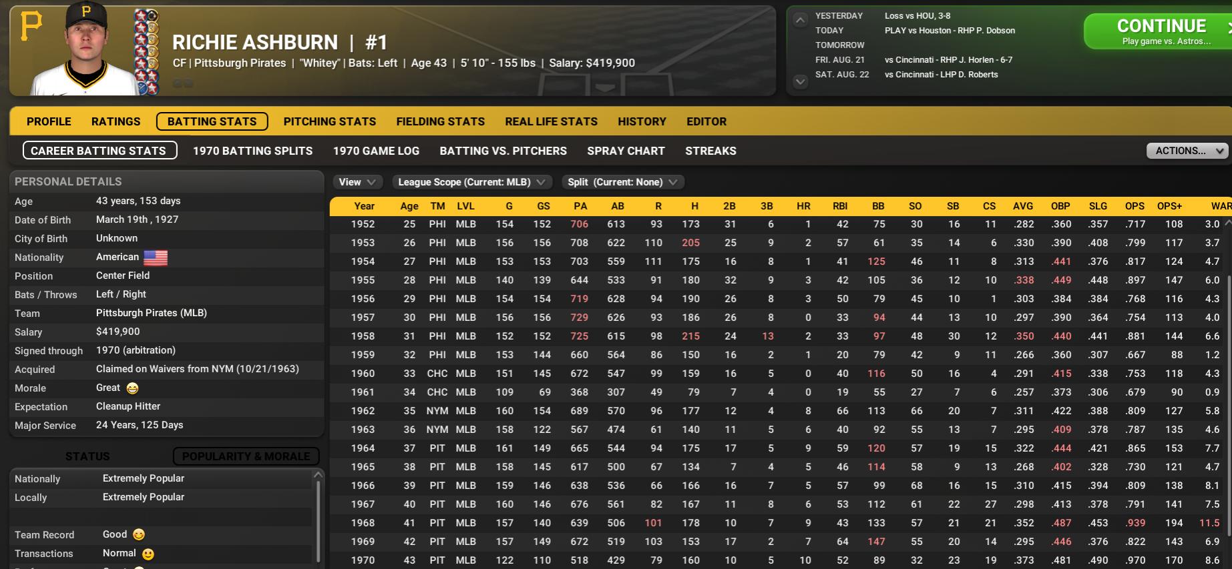This screenshot has width=1232, height=569.
Task: Open League Scope (Current: MLB) dropdown
Action: (x=472, y=182)
